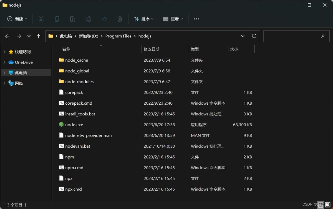Select node_etw_provider.man file name
333x209 pixels.
pos(89,135)
